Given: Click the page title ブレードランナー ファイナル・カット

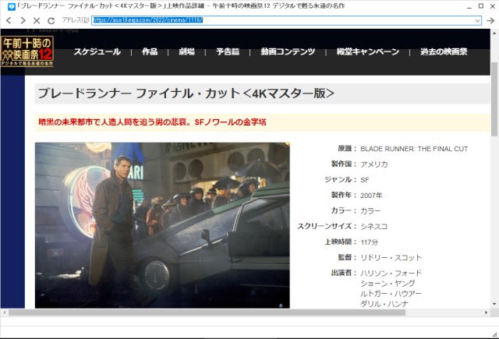Looking at the screenshot, I should [x=186, y=94].
